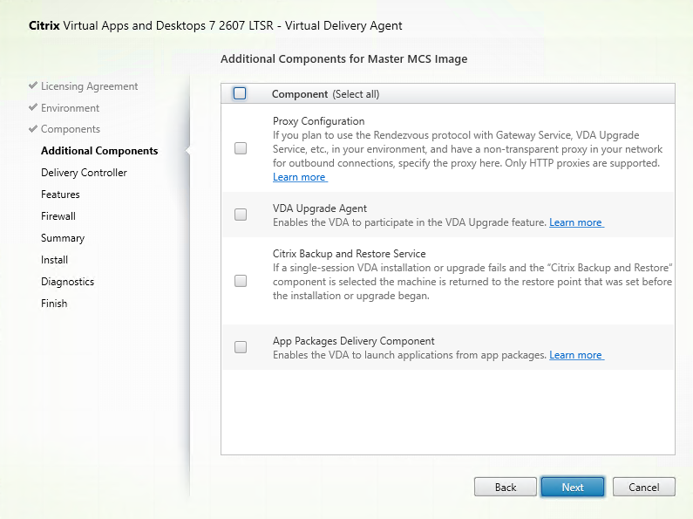The width and height of the screenshot is (693, 519).
Task: Select Features step in sidebar
Action: point(60,195)
